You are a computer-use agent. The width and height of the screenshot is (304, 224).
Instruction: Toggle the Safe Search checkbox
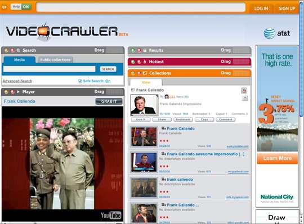[80, 81]
